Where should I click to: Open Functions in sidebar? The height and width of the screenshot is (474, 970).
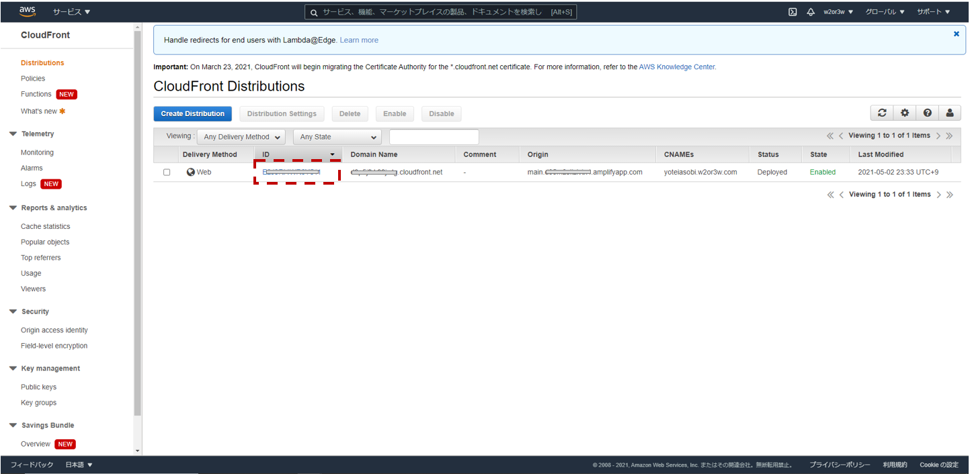click(36, 95)
